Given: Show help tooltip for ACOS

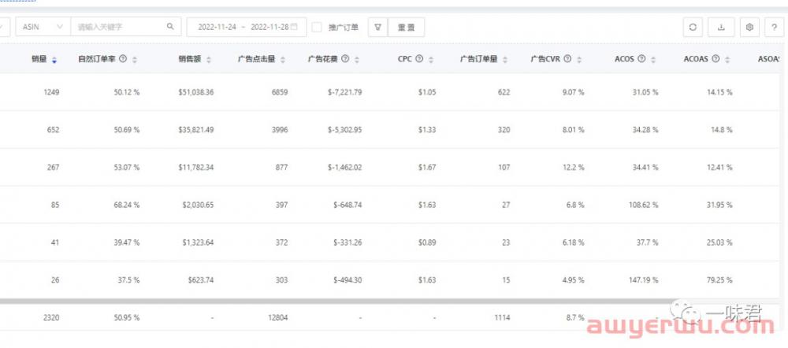Looking at the screenshot, I should [x=641, y=59].
